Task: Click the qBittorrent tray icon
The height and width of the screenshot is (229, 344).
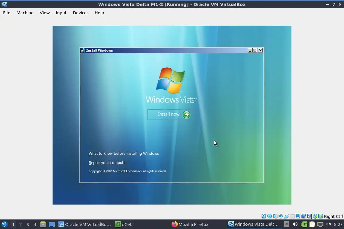Action: (328, 224)
